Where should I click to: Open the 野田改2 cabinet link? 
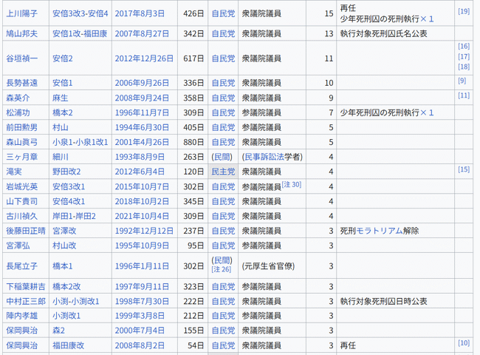[x=66, y=172]
